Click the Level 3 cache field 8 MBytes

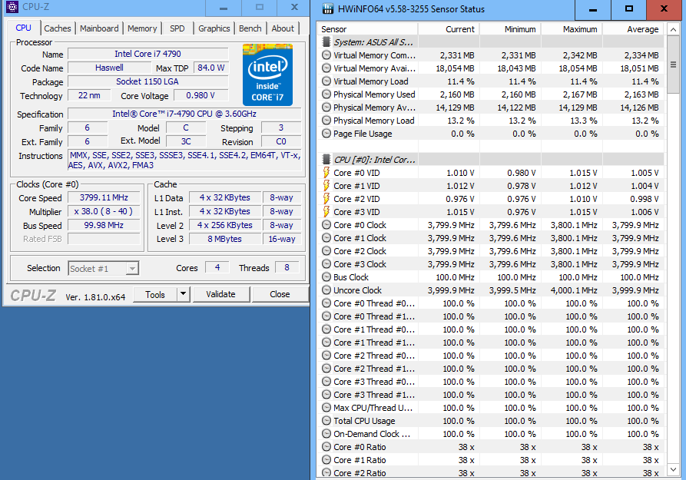[x=225, y=239]
